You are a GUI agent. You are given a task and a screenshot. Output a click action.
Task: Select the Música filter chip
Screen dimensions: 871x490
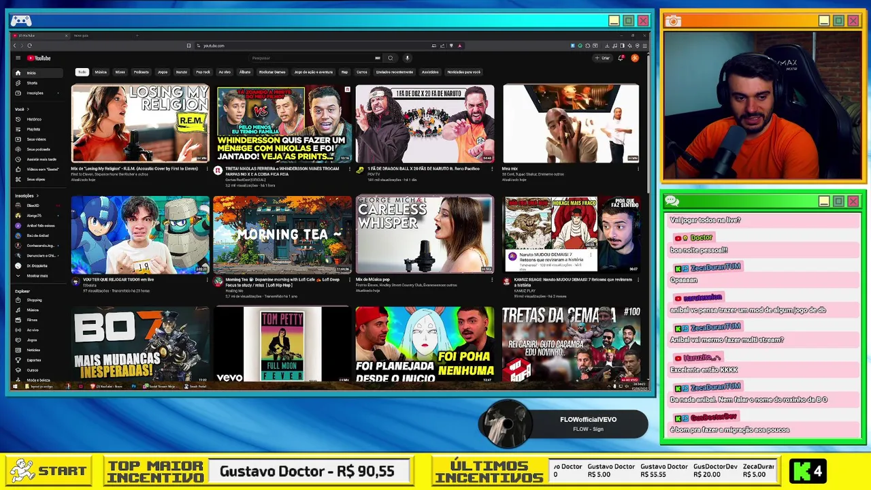(101, 72)
